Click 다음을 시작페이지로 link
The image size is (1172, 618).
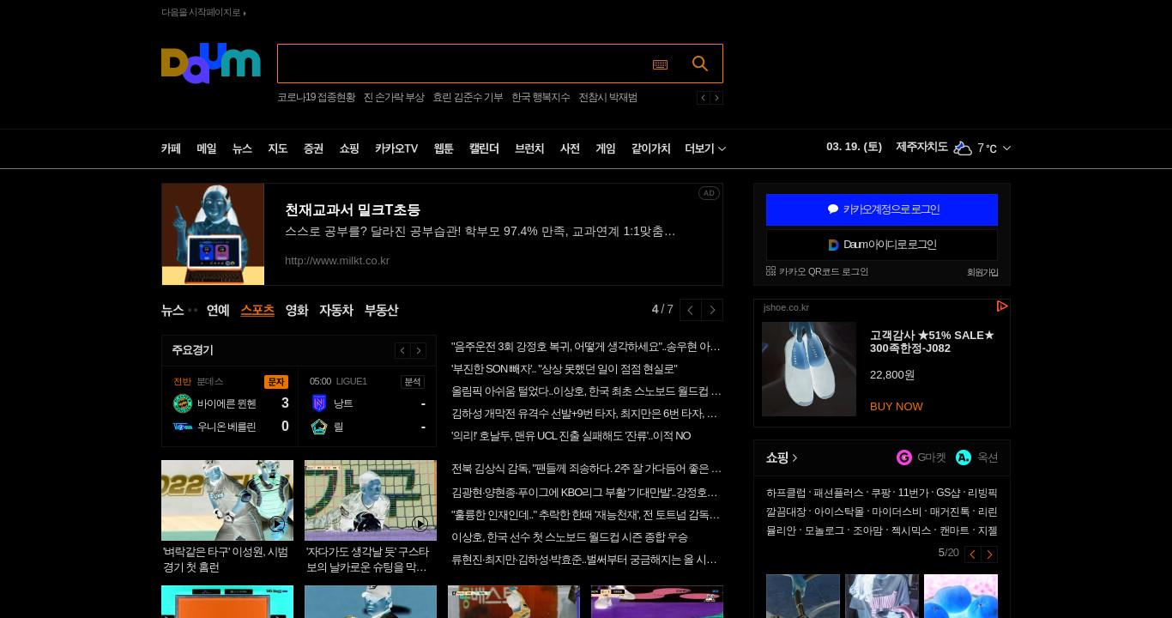(x=203, y=13)
